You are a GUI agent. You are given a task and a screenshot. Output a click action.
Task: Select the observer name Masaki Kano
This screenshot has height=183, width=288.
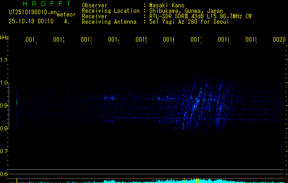pyautogui.click(x=167, y=5)
